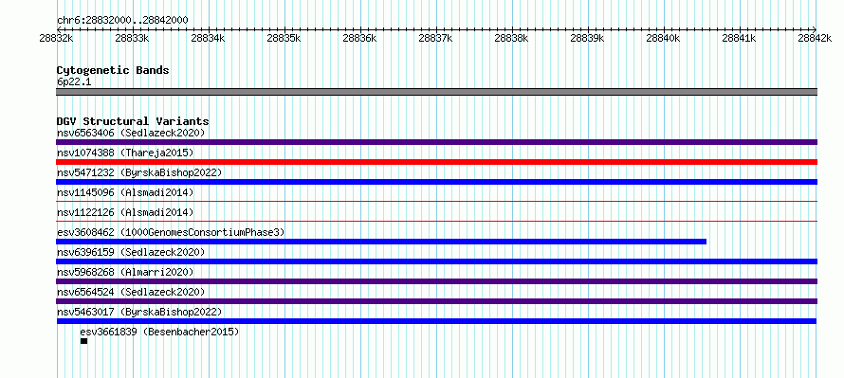Select the blue nsv6396159 variant bar
Viewport: 844px width, 378px height.
pyautogui.click(x=436, y=261)
